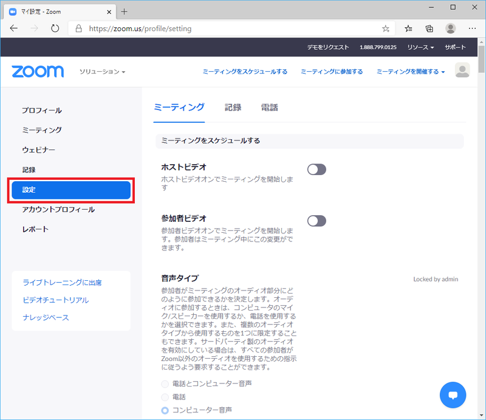
Task: Click the scrollbar down arrow
Action: tap(481, 415)
